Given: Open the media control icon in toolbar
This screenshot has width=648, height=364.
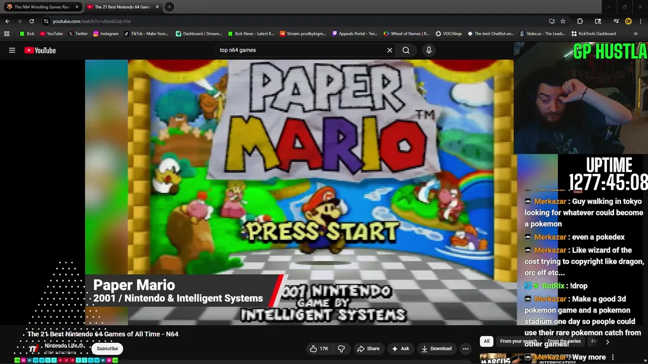Looking at the screenshot, I should pyautogui.click(x=616, y=21).
